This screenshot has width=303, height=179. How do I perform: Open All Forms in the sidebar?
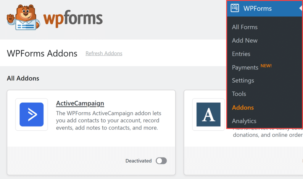click(x=245, y=27)
